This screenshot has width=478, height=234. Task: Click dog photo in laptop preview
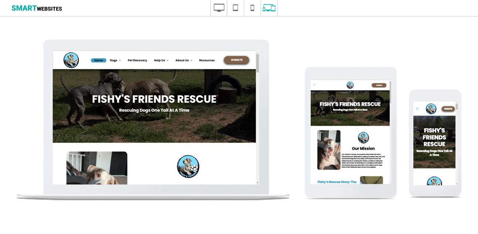click(97, 168)
